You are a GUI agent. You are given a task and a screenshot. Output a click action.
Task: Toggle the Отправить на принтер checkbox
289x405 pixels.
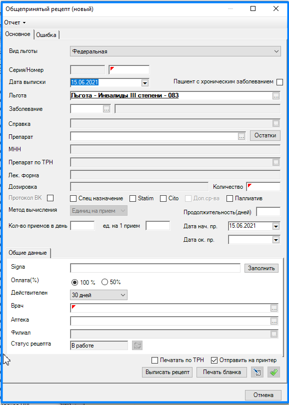(214, 360)
